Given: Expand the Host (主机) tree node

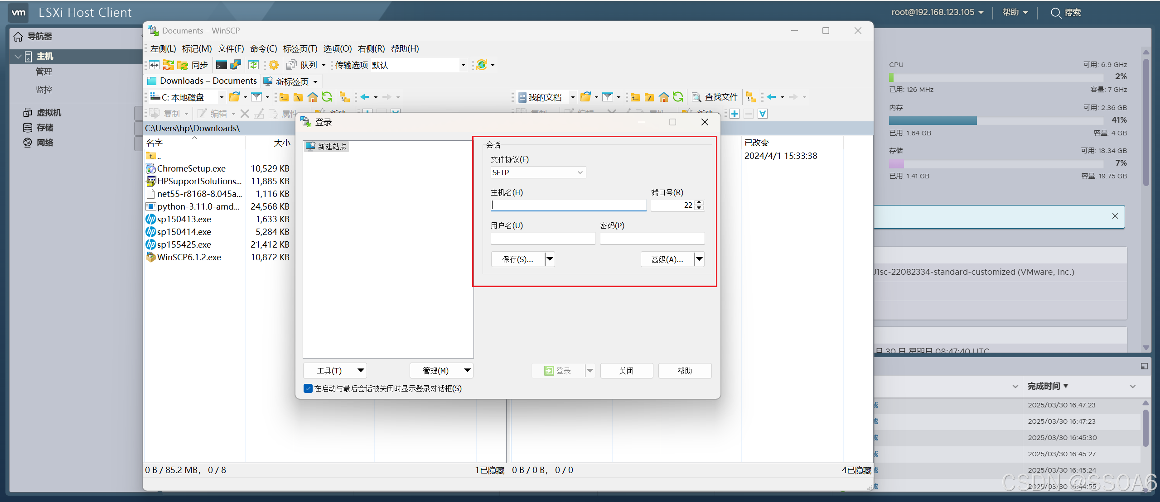Looking at the screenshot, I should 18,57.
